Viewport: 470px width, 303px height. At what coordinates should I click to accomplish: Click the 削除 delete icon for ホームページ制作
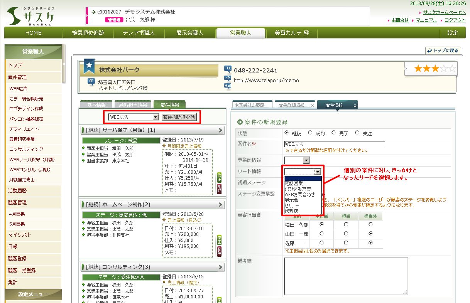[x=219, y=251]
